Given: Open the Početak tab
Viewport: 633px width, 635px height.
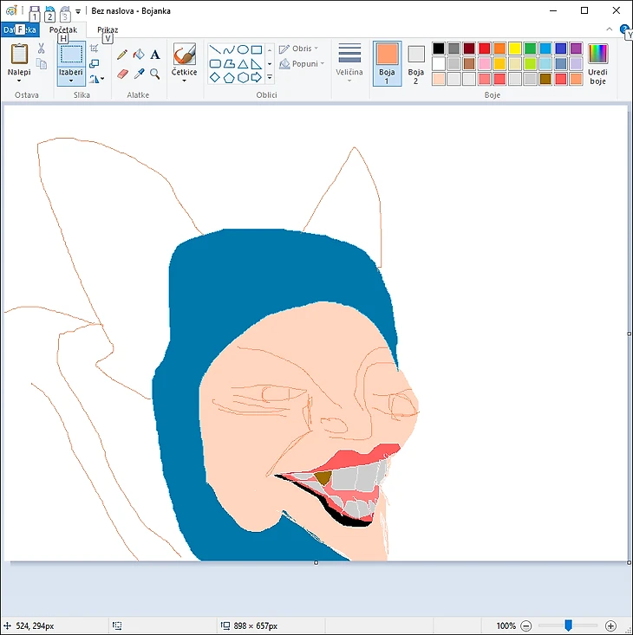Looking at the screenshot, I should 63,30.
